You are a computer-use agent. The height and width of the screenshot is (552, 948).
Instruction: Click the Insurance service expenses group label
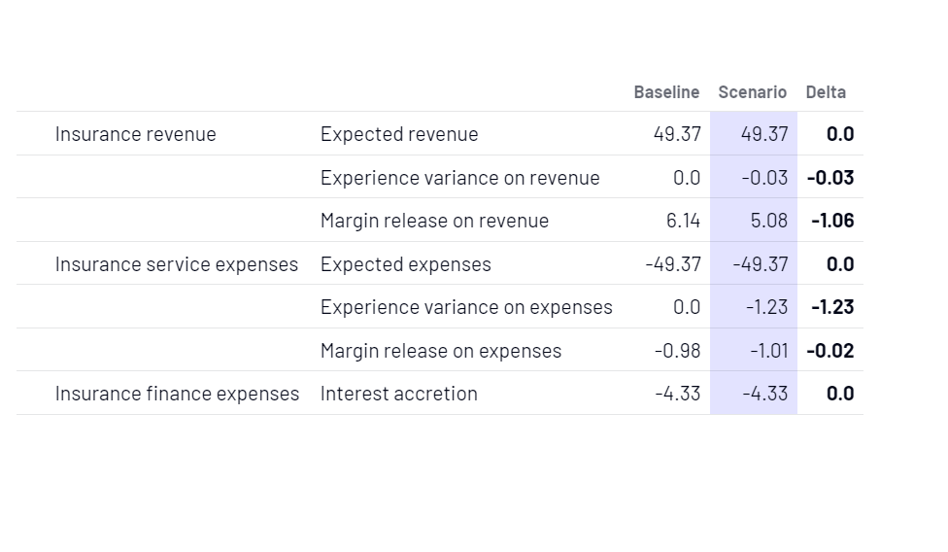tap(177, 264)
